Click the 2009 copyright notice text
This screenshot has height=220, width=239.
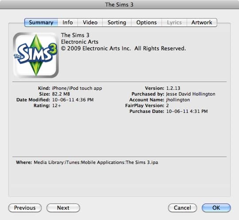point(123,49)
